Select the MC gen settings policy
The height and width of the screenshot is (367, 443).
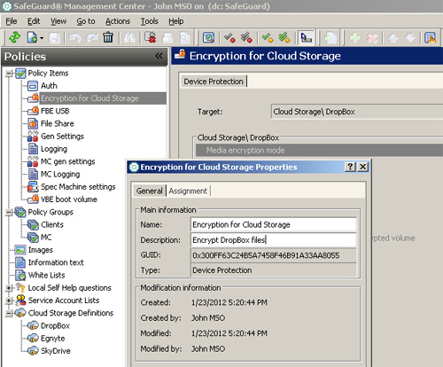tap(68, 161)
